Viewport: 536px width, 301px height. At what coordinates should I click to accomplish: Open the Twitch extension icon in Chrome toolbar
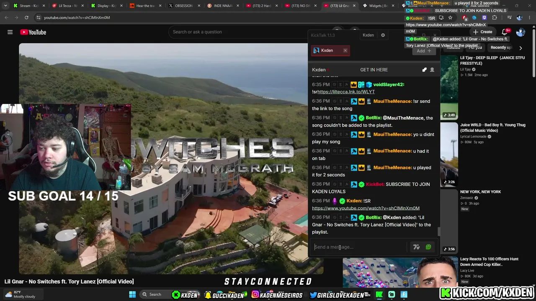tap(484, 18)
